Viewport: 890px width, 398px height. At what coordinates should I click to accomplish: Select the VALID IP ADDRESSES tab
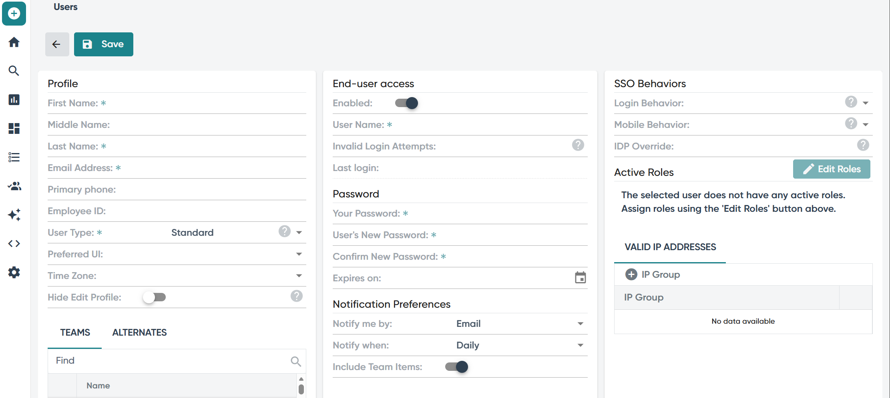click(x=670, y=247)
